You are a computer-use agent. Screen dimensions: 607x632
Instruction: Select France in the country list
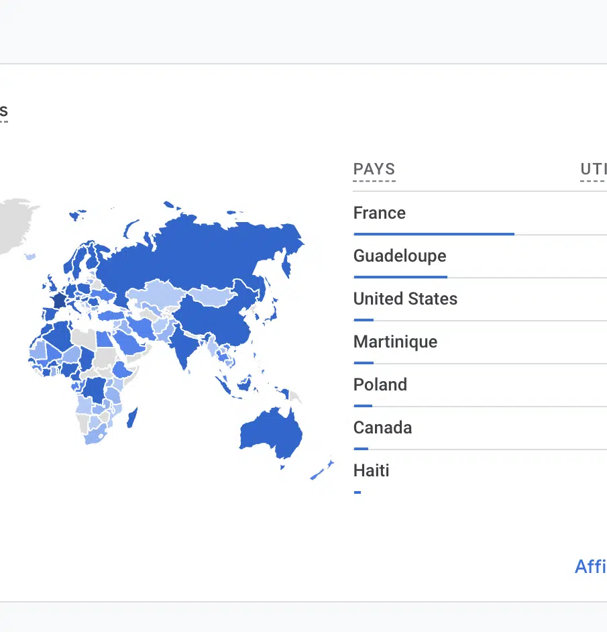tap(380, 213)
